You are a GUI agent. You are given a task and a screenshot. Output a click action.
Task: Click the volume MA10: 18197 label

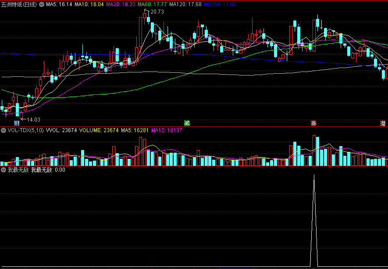(x=167, y=130)
